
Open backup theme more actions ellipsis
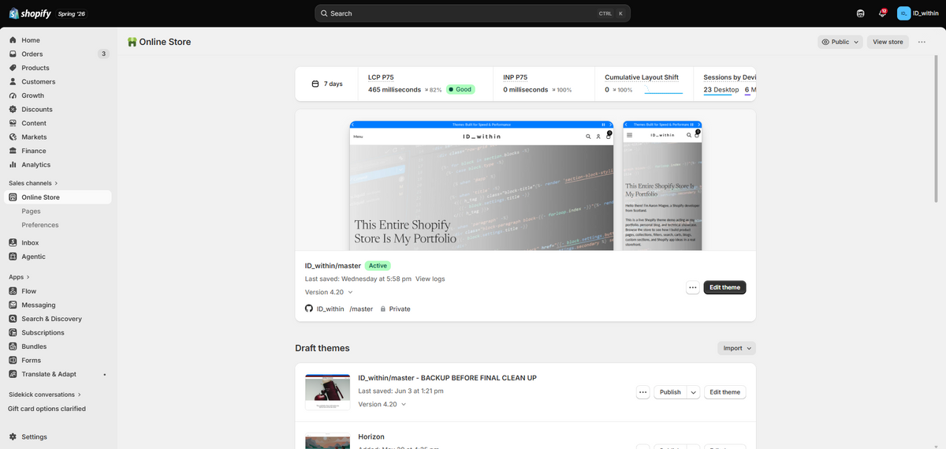coord(642,392)
